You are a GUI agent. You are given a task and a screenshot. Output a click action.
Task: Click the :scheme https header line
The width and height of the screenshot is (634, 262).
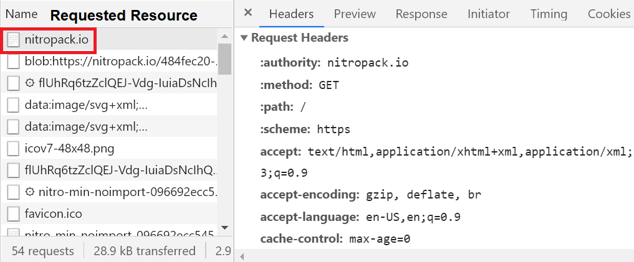305,129
